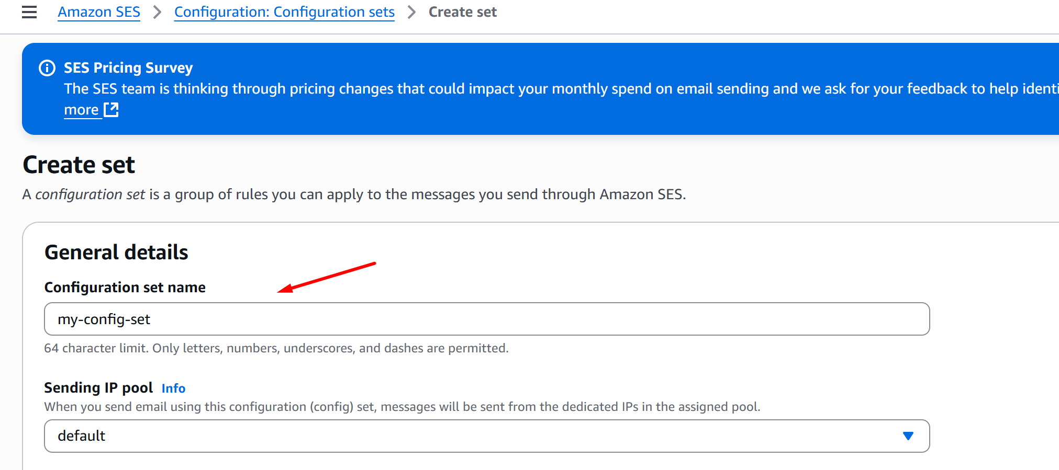1059x470 pixels.
Task: Click the chevron before Create set breadcrumb
Action: pos(411,12)
